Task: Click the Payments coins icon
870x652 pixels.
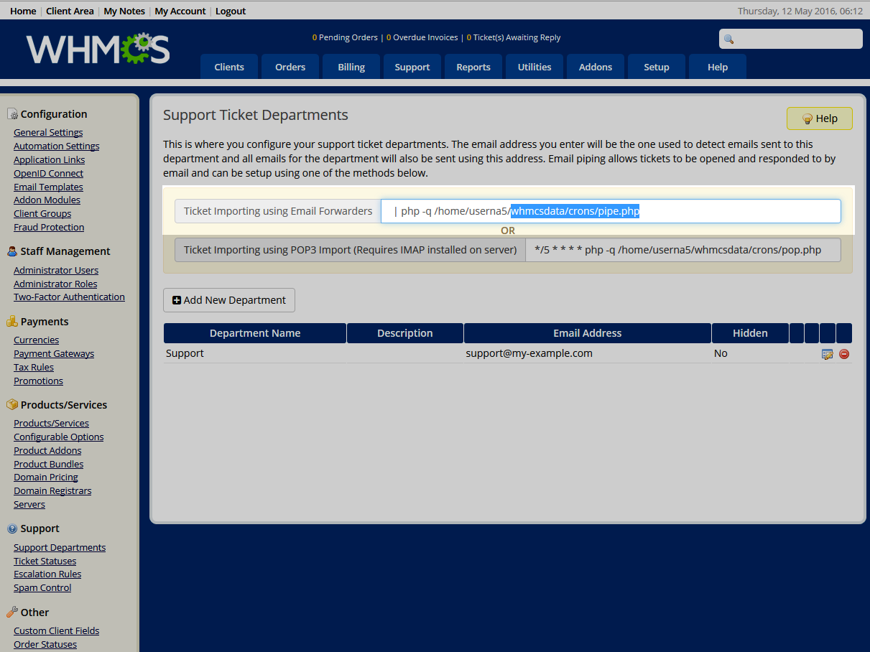Action: tap(12, 322)
